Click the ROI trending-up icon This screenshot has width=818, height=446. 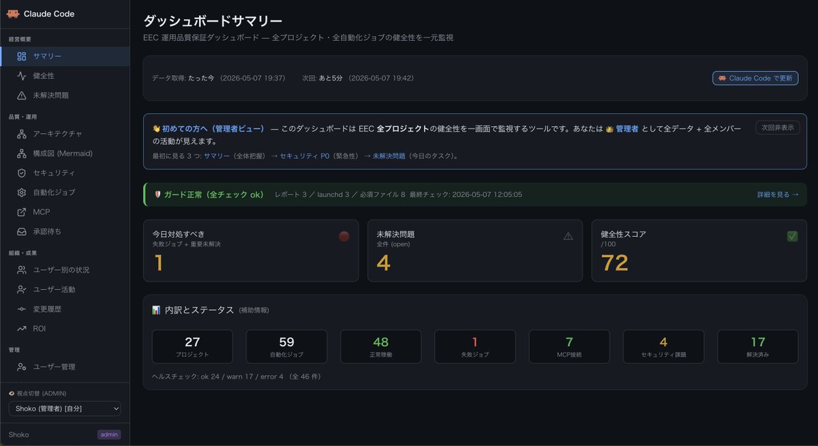tap(22, 329)
